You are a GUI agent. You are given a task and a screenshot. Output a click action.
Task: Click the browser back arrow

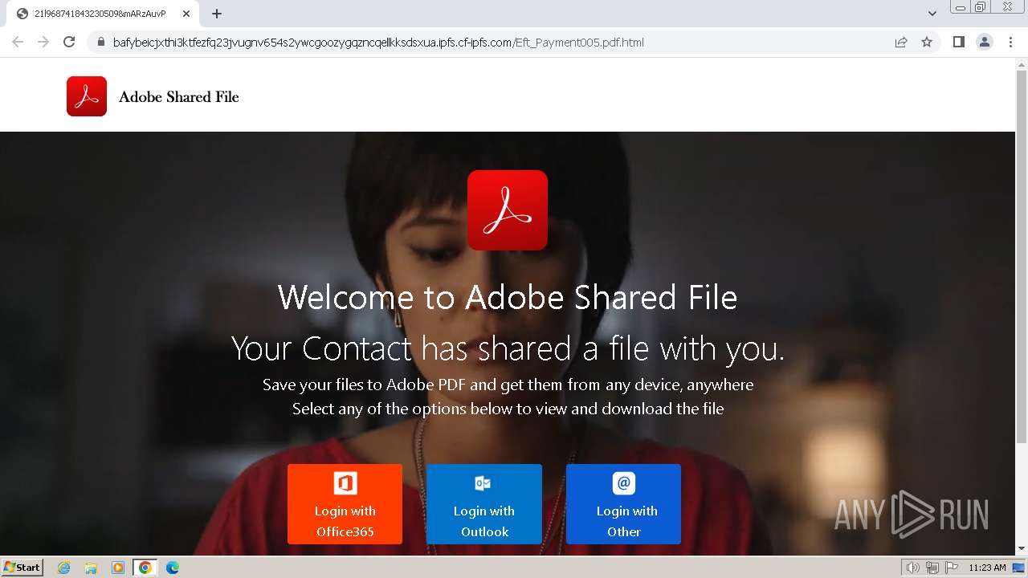coord(18,42)
